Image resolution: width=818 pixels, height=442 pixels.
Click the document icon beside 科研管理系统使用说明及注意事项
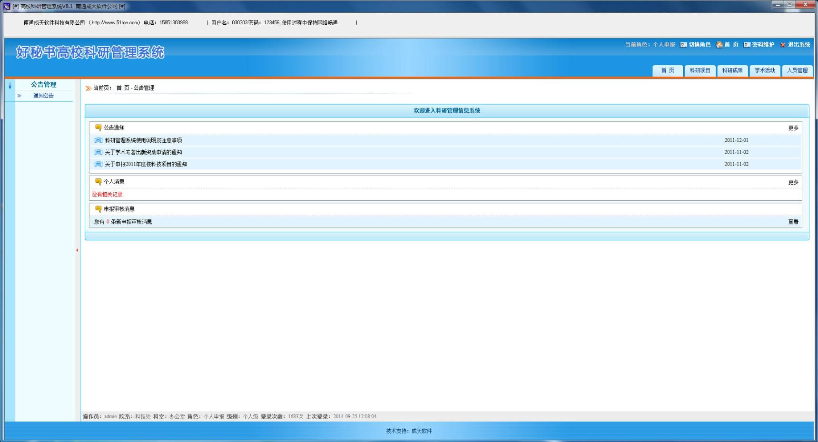tap(99, 140)
